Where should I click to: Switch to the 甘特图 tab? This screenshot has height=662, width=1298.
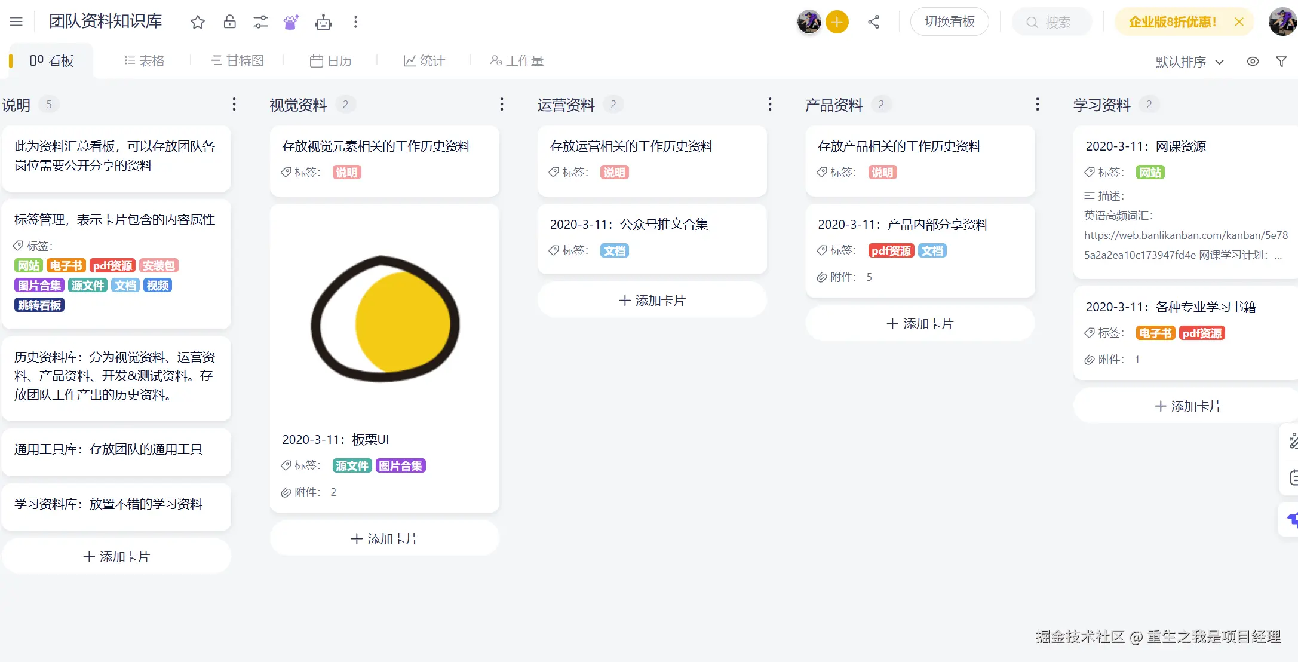(237, 60)
